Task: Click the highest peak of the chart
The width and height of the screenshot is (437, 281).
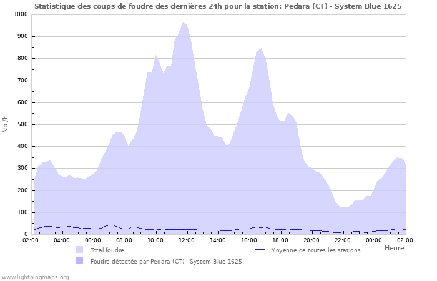Action: point(184,23)
